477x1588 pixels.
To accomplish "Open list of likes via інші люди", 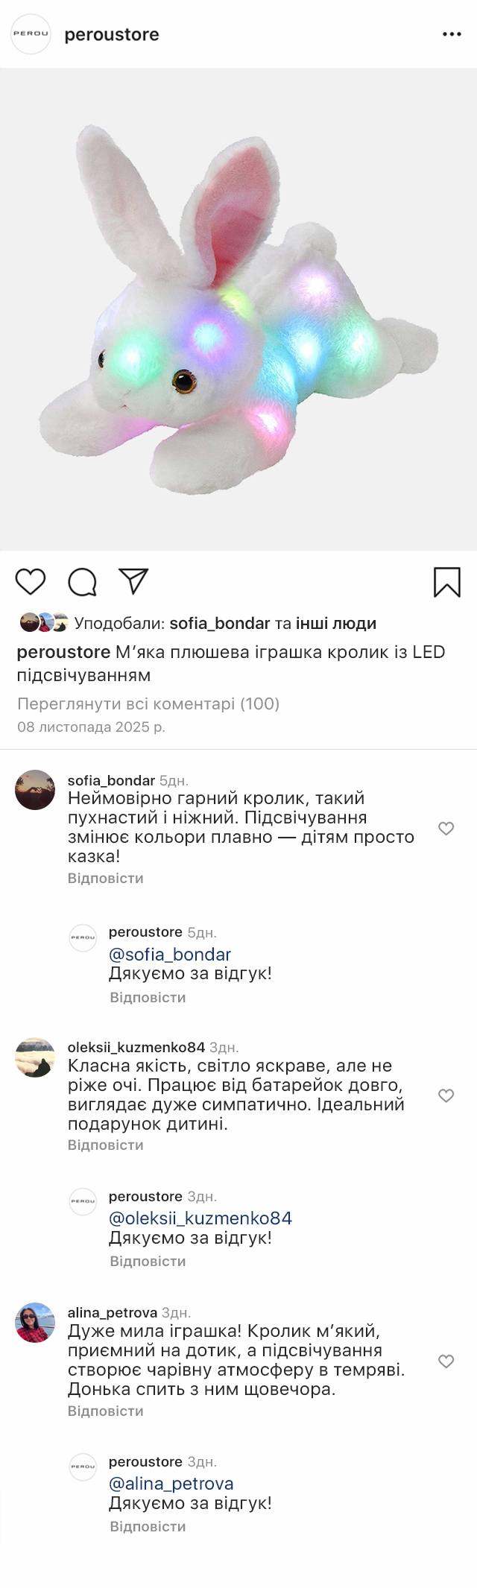I will point(335,623).
